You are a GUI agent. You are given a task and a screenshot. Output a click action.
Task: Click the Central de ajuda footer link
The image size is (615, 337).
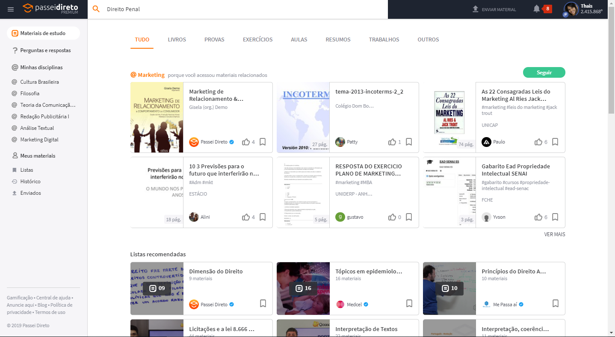[53, 298]
